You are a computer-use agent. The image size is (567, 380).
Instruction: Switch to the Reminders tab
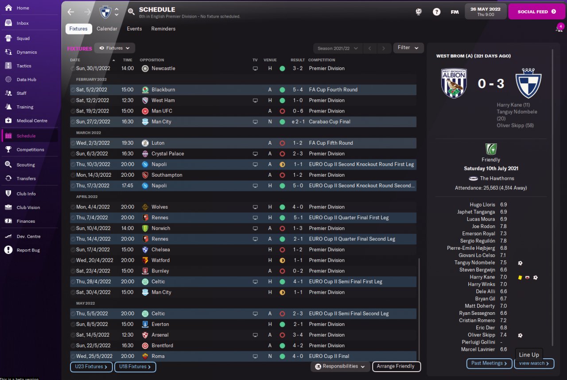(163, 29)
